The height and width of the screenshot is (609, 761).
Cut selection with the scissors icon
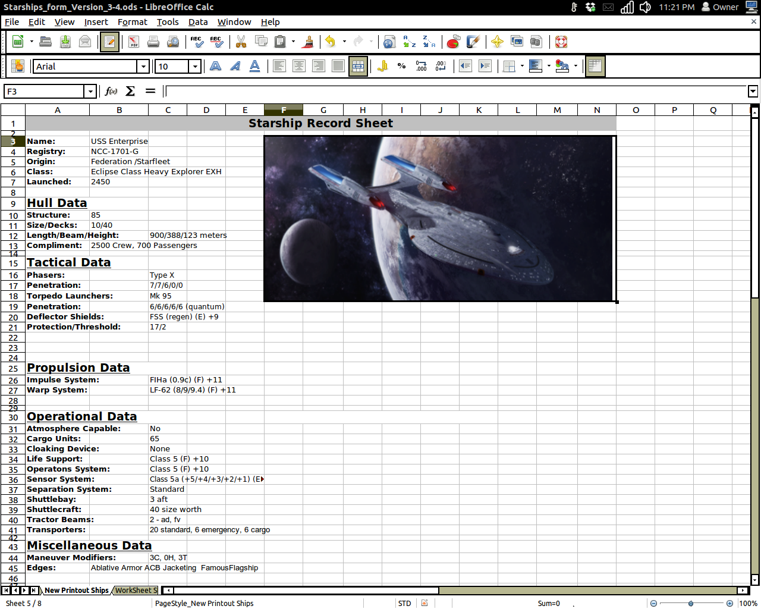click(241, 42)
